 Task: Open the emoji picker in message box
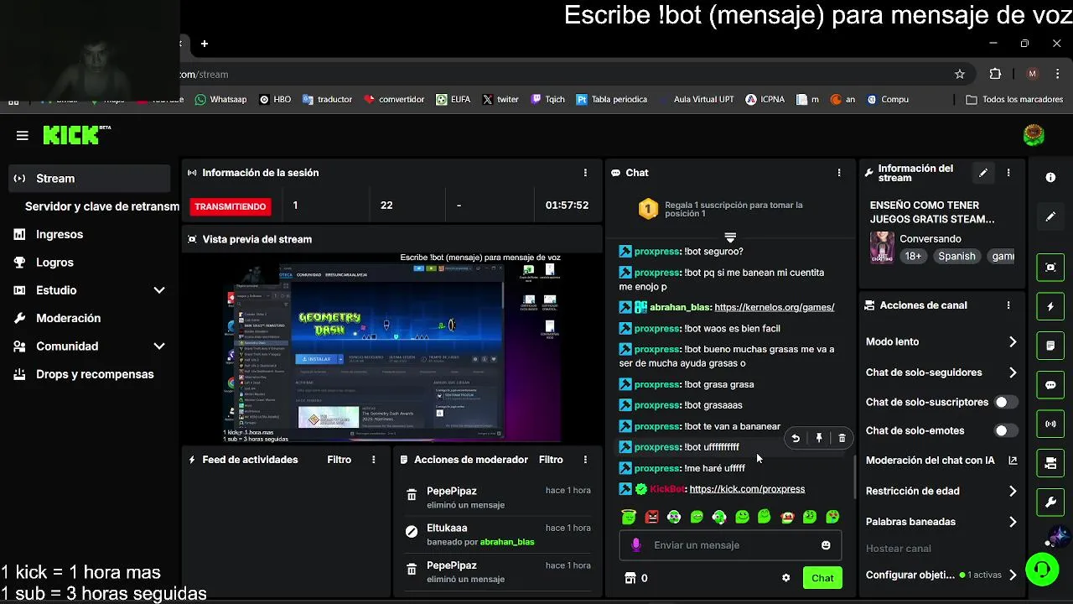point(826,545)
